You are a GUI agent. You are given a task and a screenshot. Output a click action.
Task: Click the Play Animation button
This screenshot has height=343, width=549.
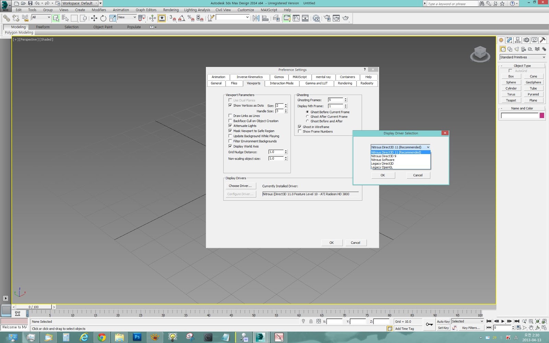pyautogui.click(x=503, y=321)
